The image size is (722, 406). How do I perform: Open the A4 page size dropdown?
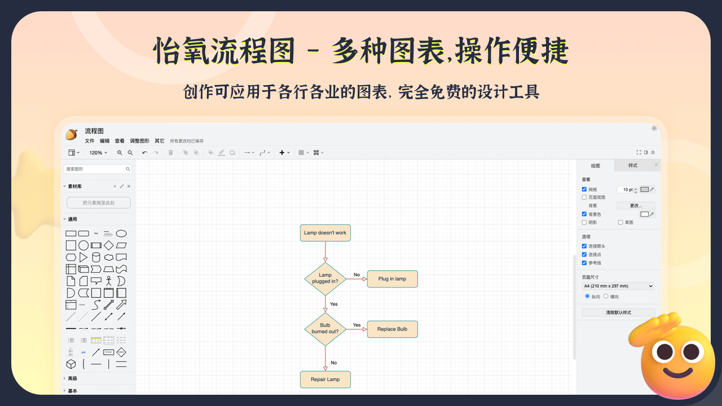[618, 286]
